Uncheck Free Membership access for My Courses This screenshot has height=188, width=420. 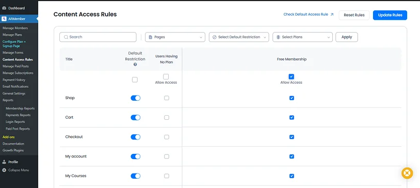click(292, 176)
